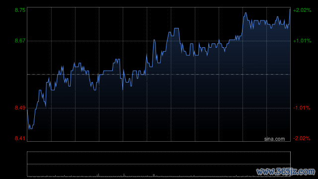The width and height of the screenshot is (318, 179).
Task: Click the sina.com label in chart
Action: point(274,139)
